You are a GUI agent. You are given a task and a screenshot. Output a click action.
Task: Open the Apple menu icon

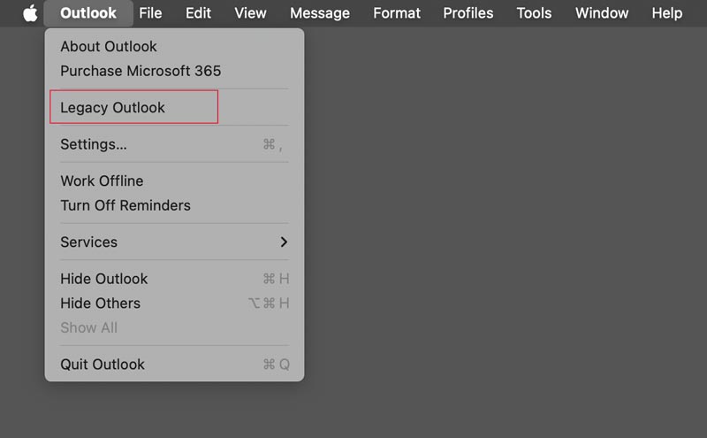tap(30, 13)
